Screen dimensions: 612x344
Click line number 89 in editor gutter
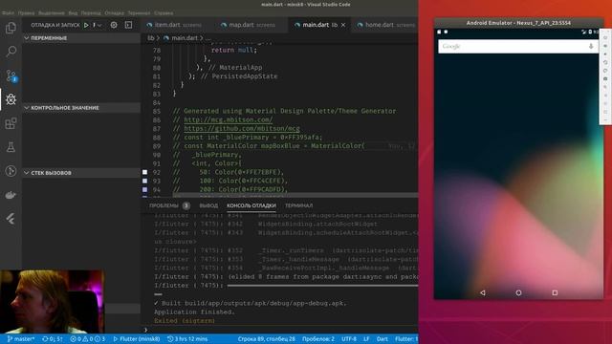(x=157, y=146)
